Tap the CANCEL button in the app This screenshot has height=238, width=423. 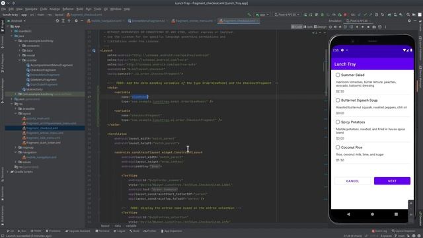[352, 180]
